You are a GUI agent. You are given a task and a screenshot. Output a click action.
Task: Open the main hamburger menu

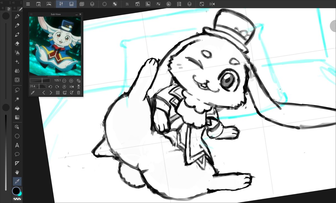click(x=28, y=4)
